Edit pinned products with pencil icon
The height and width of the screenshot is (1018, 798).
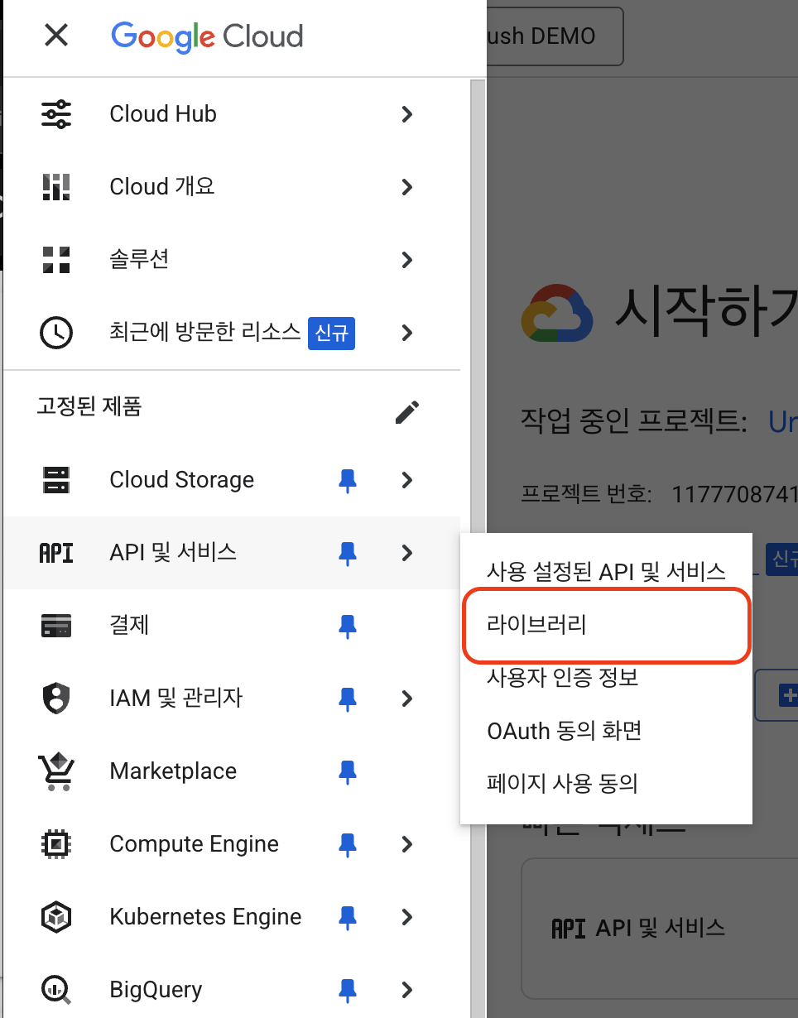point(406,411)
